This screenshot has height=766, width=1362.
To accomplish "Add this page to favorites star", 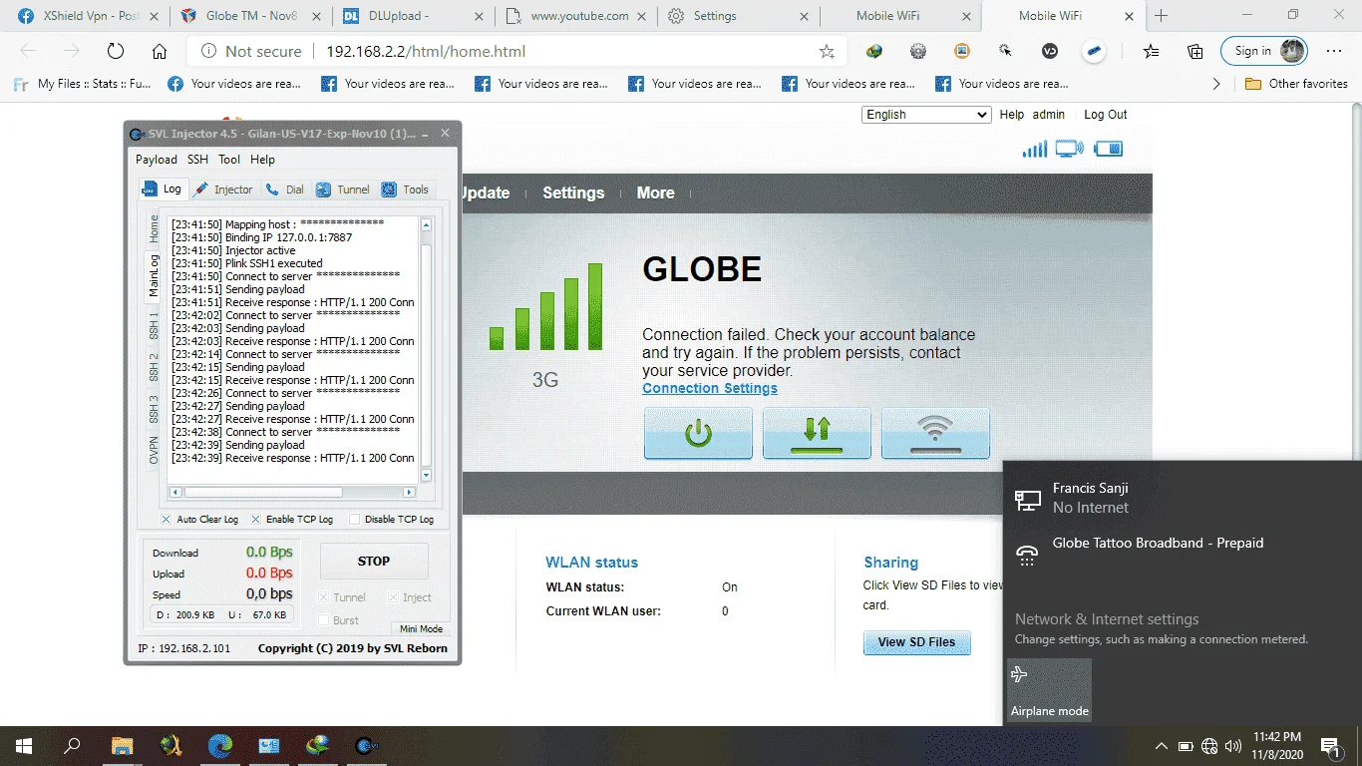I will click(x=827, y=51).
